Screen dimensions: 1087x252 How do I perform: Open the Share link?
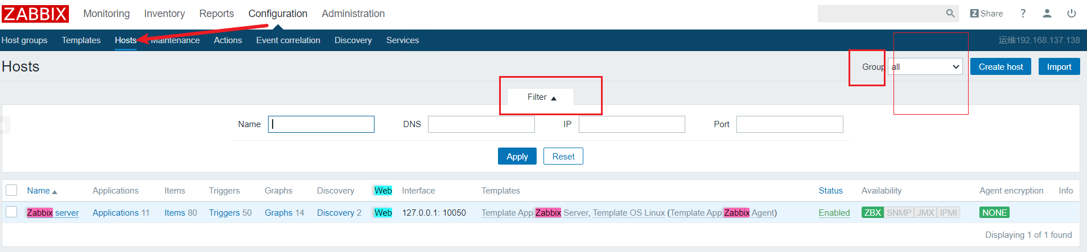click(x=986, y=14)
